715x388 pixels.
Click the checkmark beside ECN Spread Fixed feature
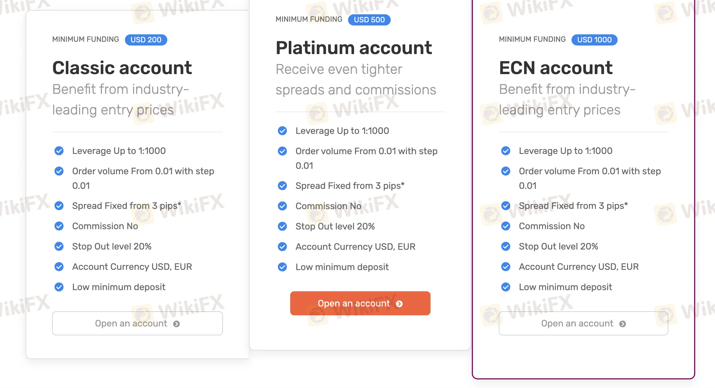click(506, 205)
